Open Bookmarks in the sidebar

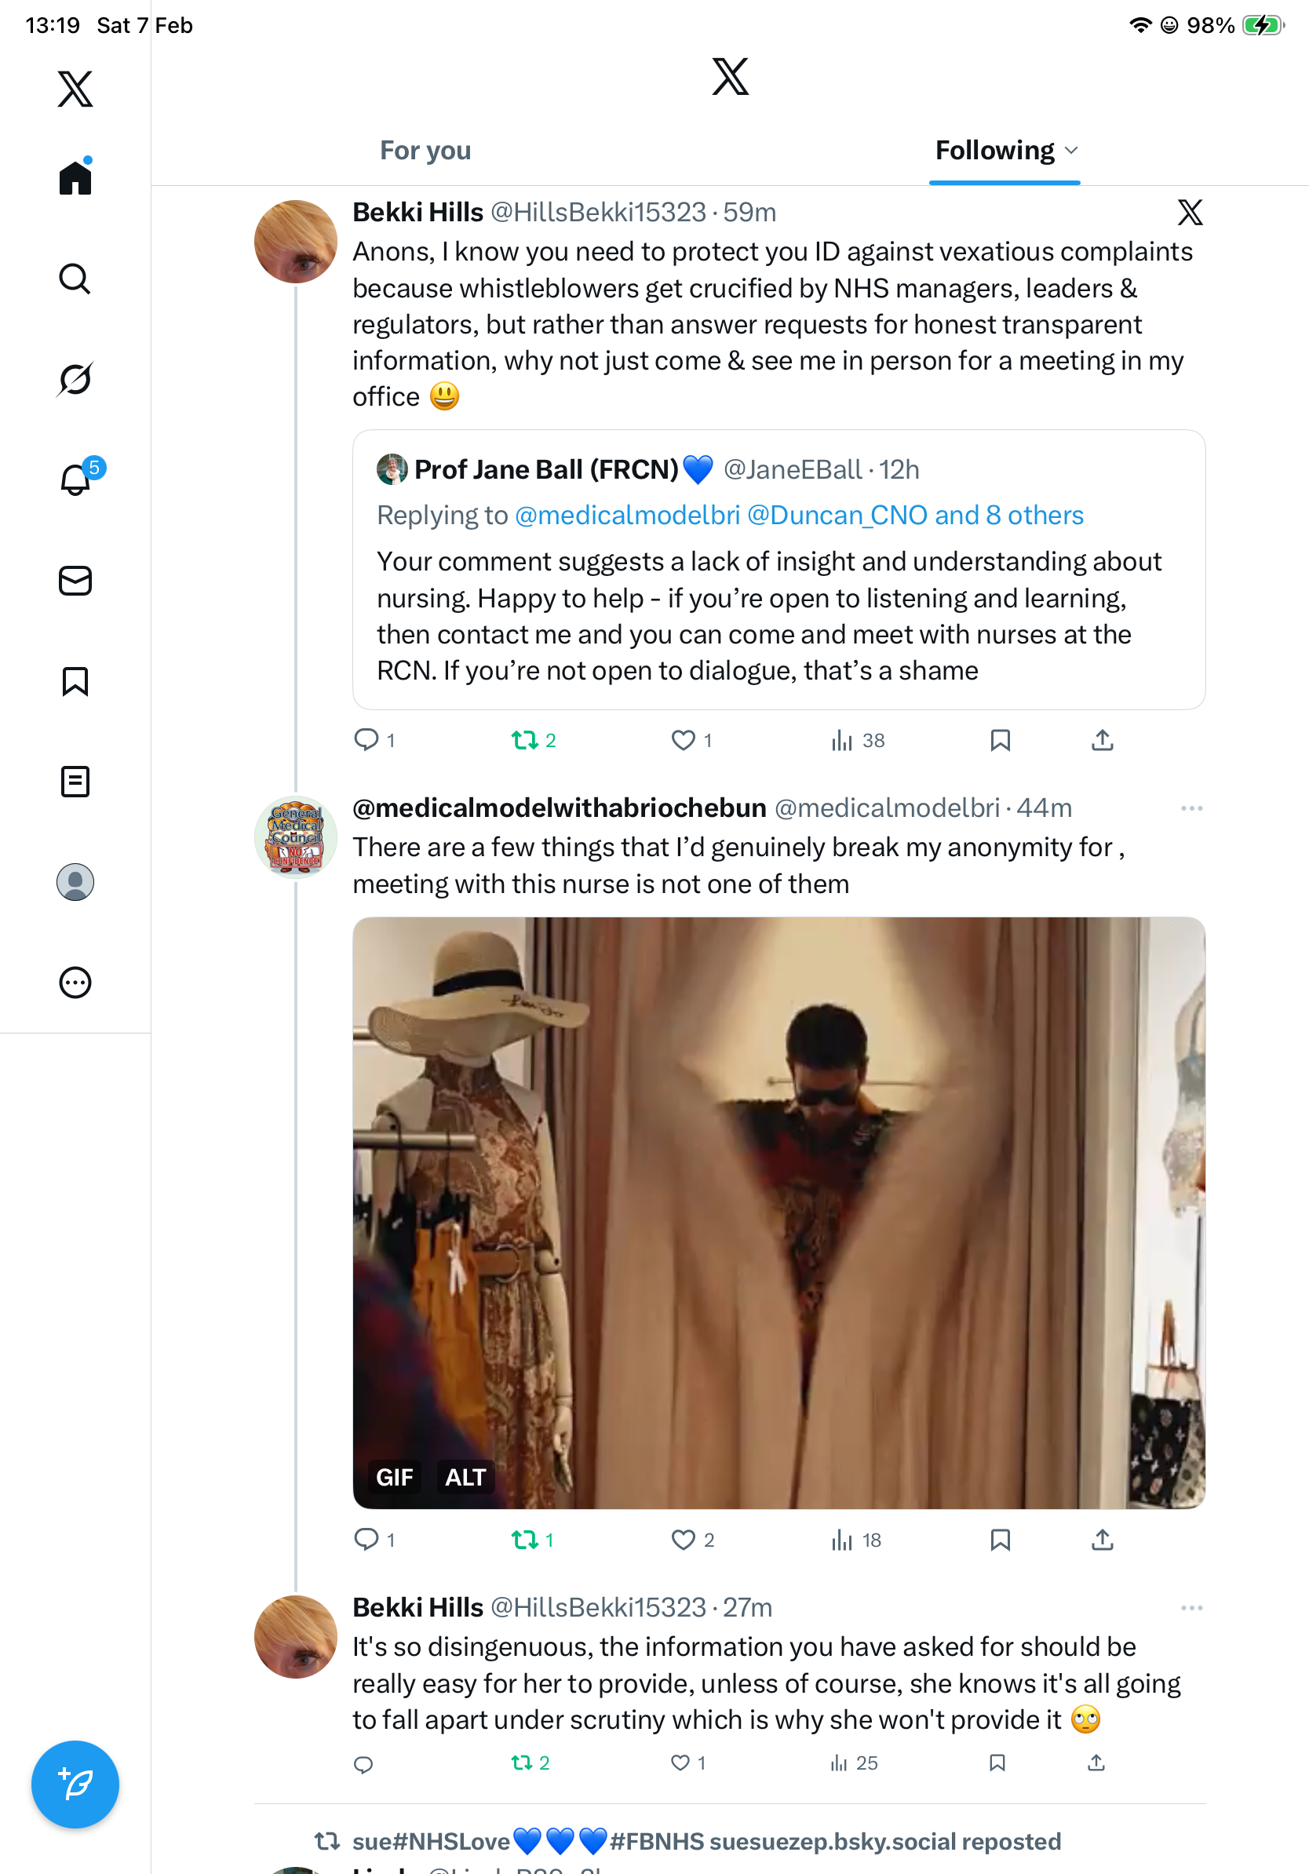(75, 681)
